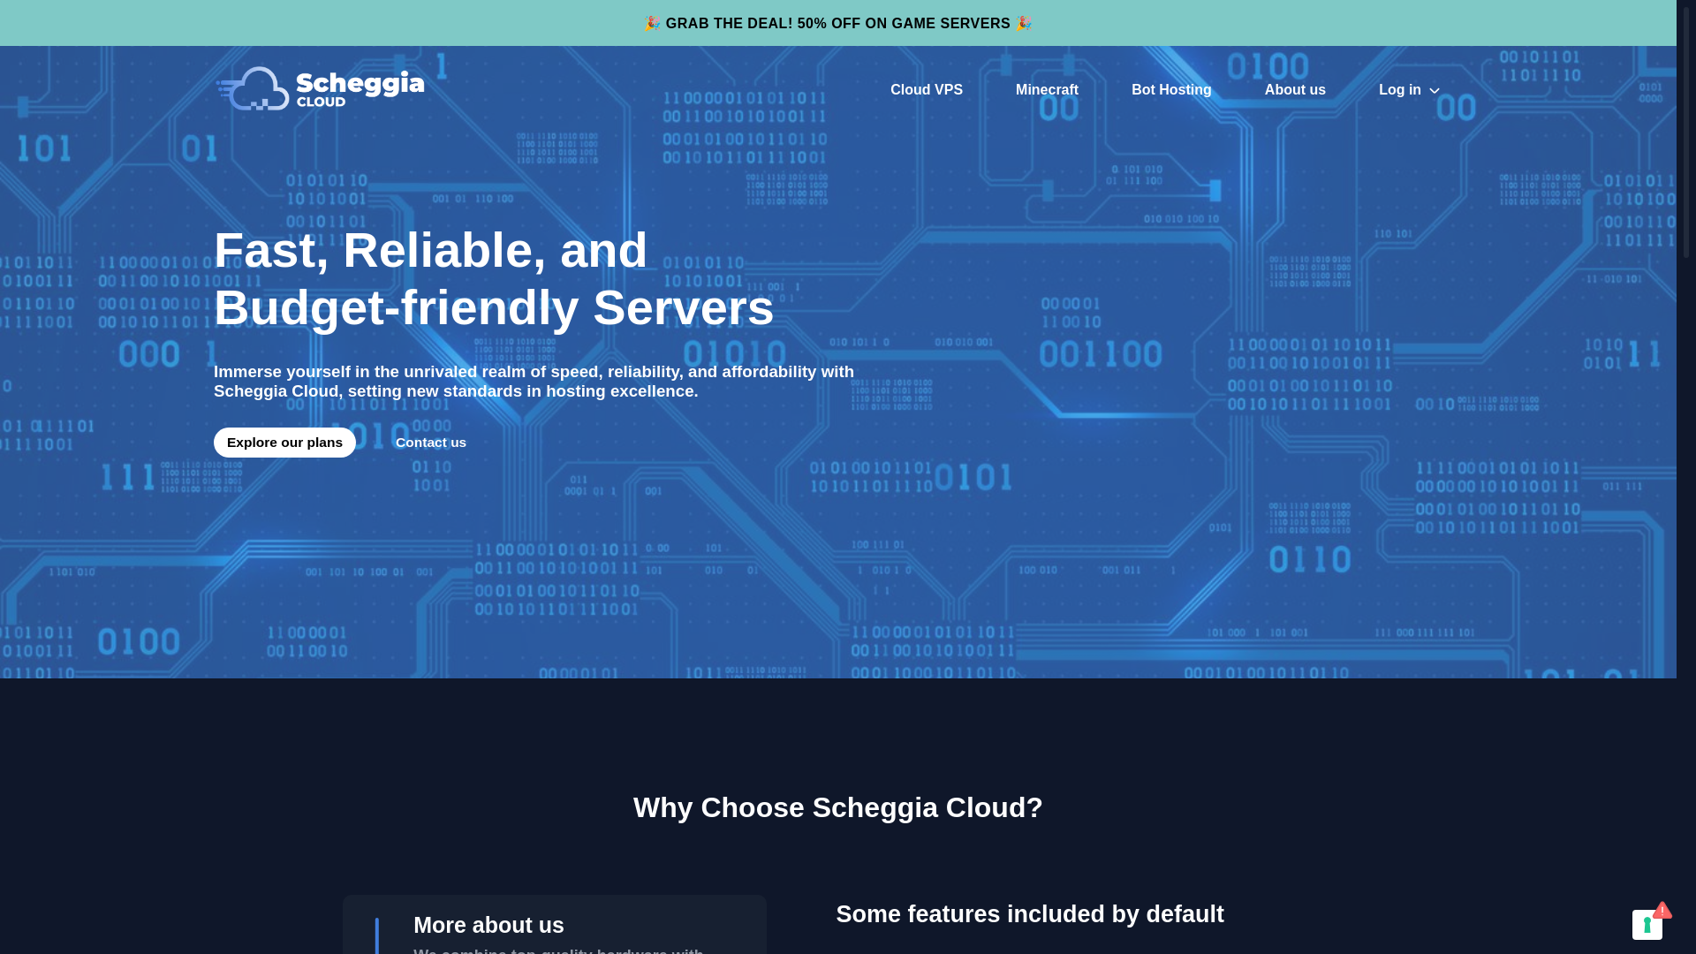Screen dimensions: 1696x954
Task: Open the cookie consent preferences widget
Action: click(1647, 924)
